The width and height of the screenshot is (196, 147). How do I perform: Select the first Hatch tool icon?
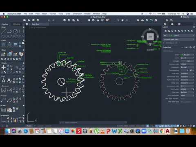point(3,45)
